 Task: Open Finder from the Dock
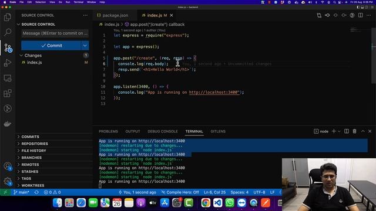58,203
